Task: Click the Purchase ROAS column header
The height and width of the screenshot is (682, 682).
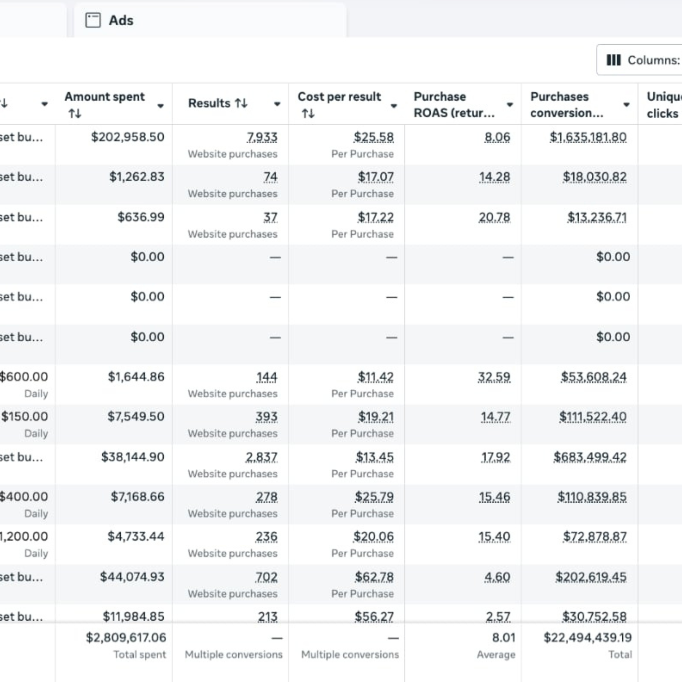Action: (x=454, y=104)
